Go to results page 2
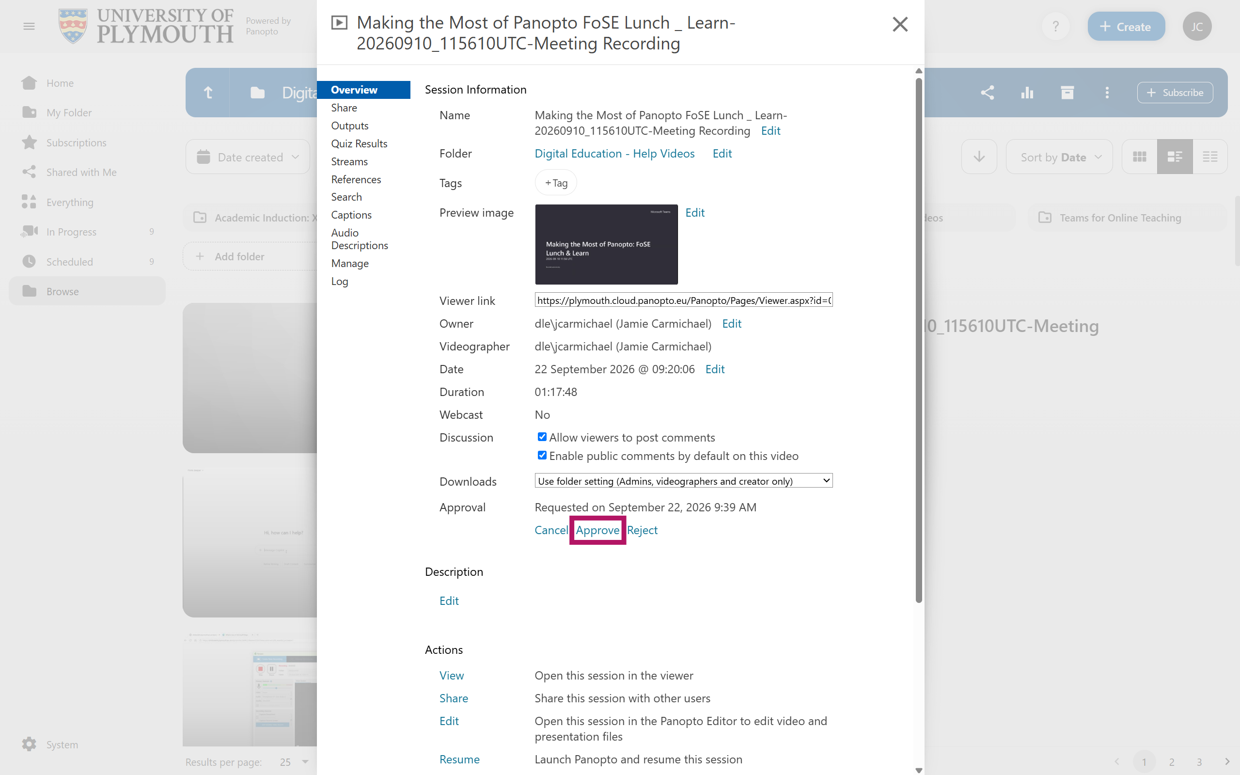This screenshot has width=1240, height=775. click(x=1171, y=762)
